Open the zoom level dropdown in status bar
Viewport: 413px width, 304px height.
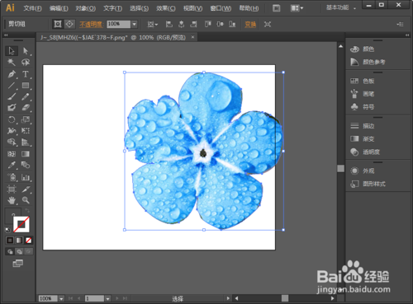coord(61,298)
